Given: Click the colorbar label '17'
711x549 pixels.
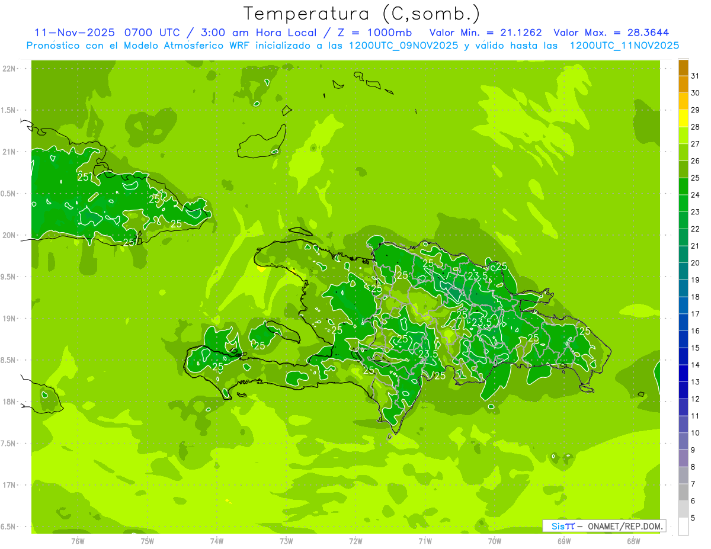Looking at the screenshot, I should pos(696,314).
